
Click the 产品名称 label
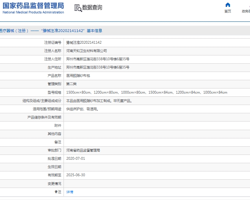(54, 76)
